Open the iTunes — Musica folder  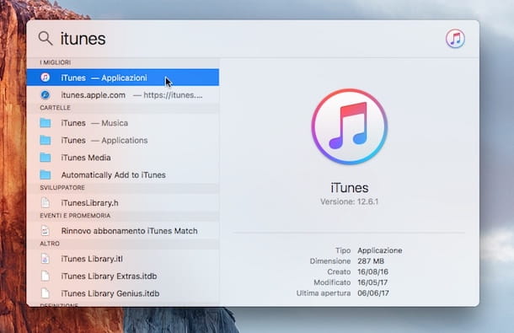click(x=122, y=123)
